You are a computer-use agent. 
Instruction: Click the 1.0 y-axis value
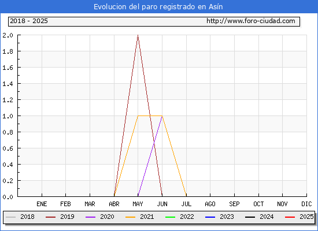(8, 116)
